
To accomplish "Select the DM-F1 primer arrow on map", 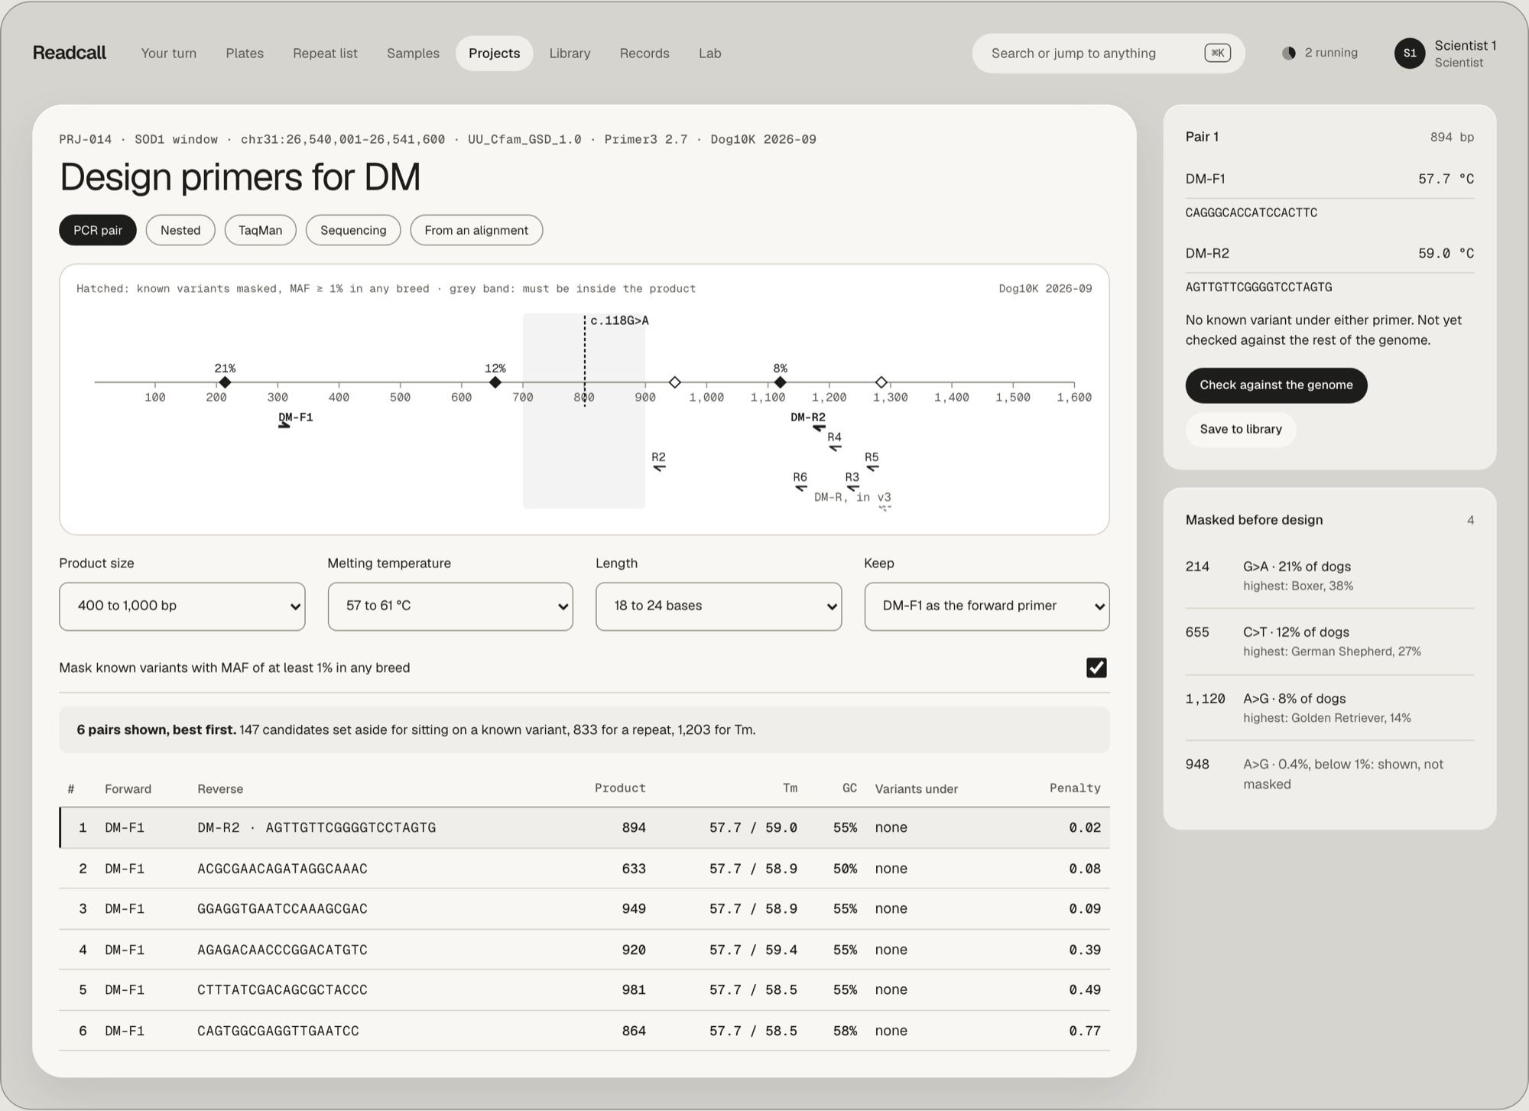I will tap(284, 426).
